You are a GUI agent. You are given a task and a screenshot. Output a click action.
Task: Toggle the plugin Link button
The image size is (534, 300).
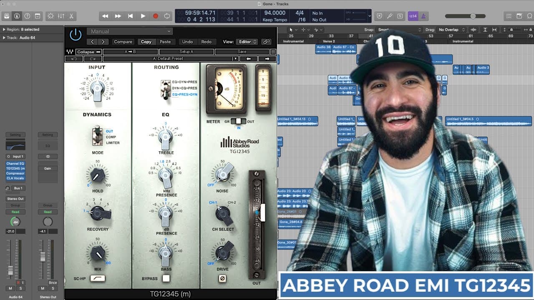pos(266,42)
